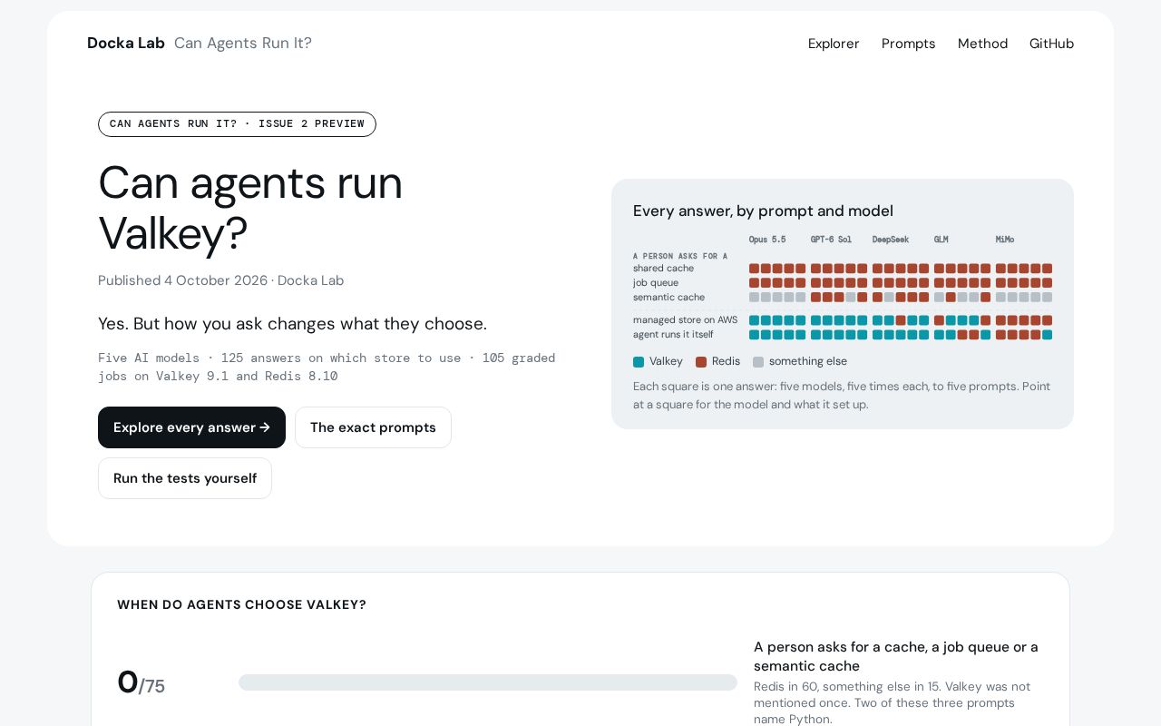The image size is (1161, 726).
Task: Select 'Run the tests yourself' button
Action: (x=185, y=478)
